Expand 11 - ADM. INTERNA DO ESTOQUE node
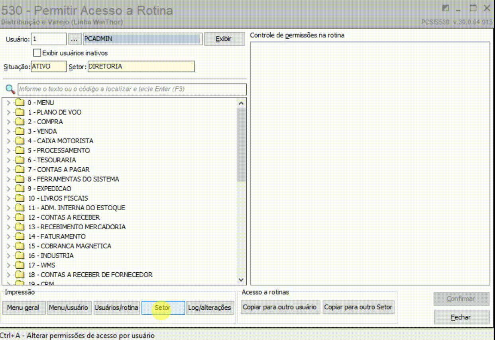Screen dimensions: 495x340 tap(9, 208)
